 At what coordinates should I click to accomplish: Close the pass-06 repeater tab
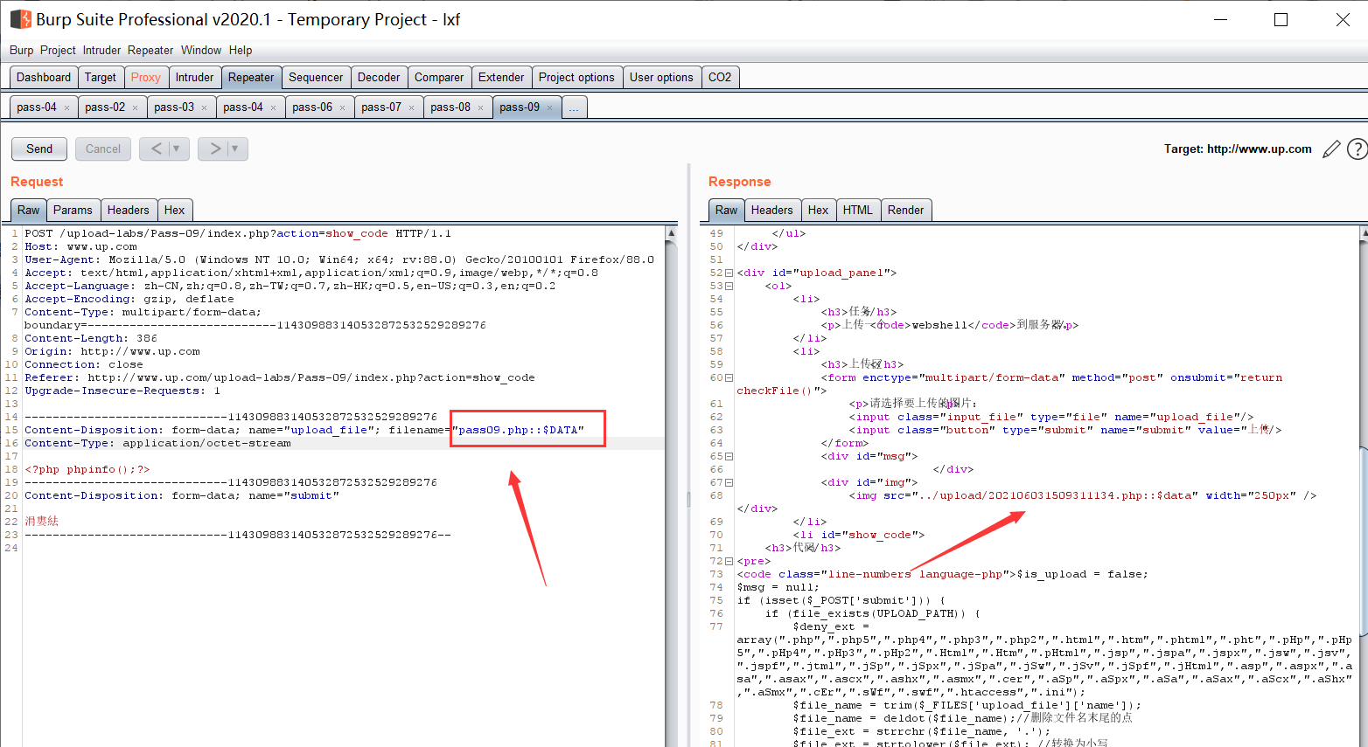pyautogui.click(x=342, y=107)
